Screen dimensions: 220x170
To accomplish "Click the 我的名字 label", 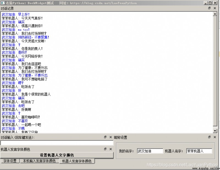I will (x=126, y=151).
